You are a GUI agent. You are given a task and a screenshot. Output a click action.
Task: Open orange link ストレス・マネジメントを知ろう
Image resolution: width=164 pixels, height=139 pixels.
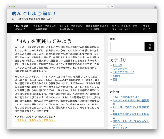[35, 120]
